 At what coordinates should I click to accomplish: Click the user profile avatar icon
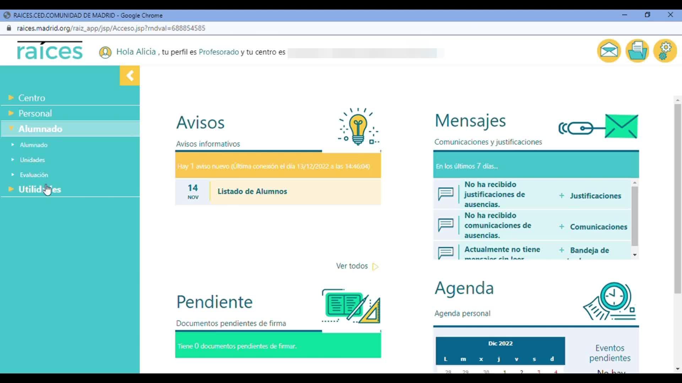click(x=105, y=52)
